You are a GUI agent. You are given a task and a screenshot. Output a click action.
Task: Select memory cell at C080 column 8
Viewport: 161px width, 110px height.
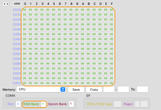[x=71, y=49]
